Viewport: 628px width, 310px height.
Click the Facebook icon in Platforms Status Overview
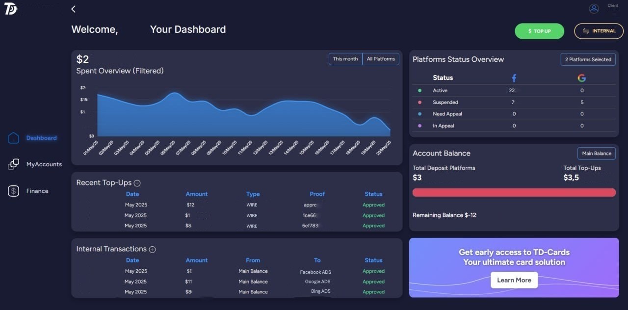(x=513, y=77)
